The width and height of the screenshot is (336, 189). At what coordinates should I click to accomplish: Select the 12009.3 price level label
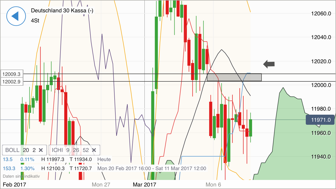click(11, 74)
